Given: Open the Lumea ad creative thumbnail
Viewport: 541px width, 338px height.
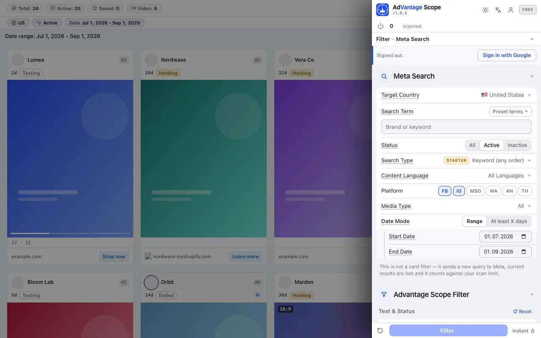Looking at the screenshot, I should tap(70, 159).
